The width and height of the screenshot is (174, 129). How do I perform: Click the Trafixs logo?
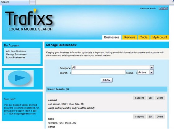pos(29,20)
